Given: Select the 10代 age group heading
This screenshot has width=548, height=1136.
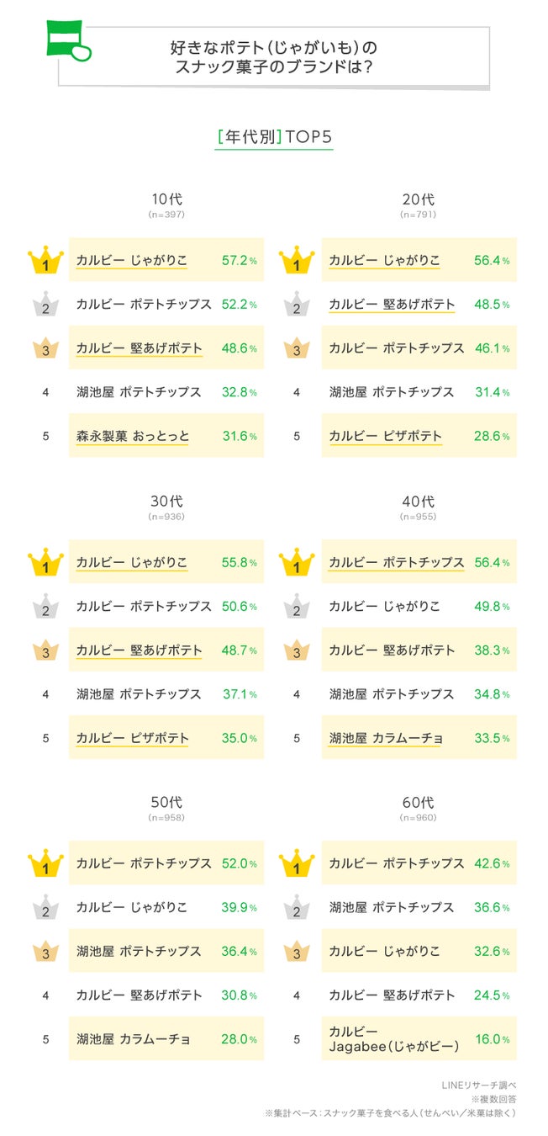Looking at the screenshot, I should (x=166, y=200).
